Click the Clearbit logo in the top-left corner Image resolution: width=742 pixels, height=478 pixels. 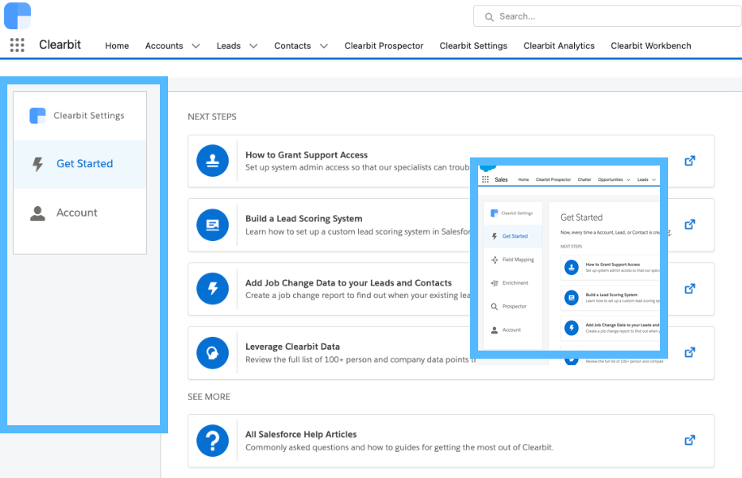tap(18, 15)
